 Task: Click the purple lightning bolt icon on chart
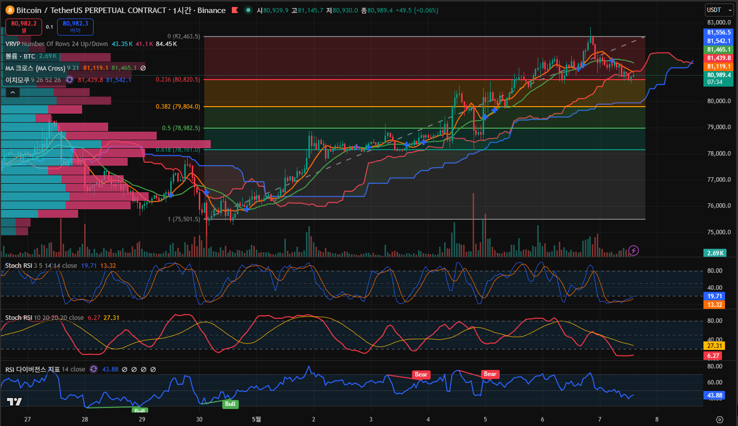633,250
